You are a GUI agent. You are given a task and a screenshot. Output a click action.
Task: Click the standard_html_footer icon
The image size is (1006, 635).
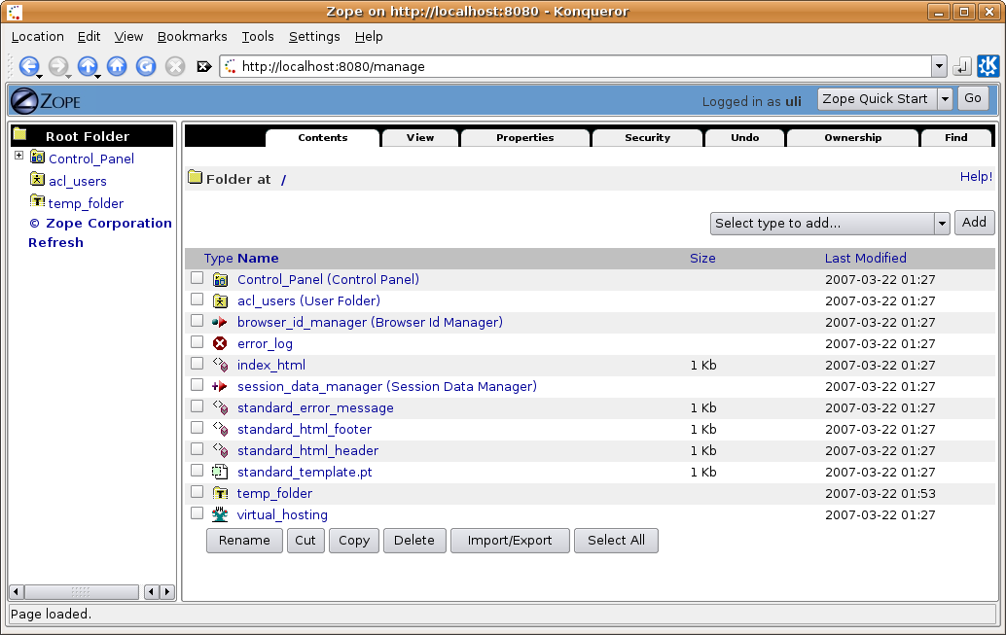click(x=220, y=429)
